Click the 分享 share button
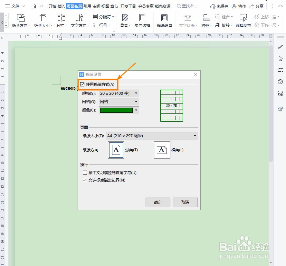The image size is (286, 266). (x=256, y=6)
